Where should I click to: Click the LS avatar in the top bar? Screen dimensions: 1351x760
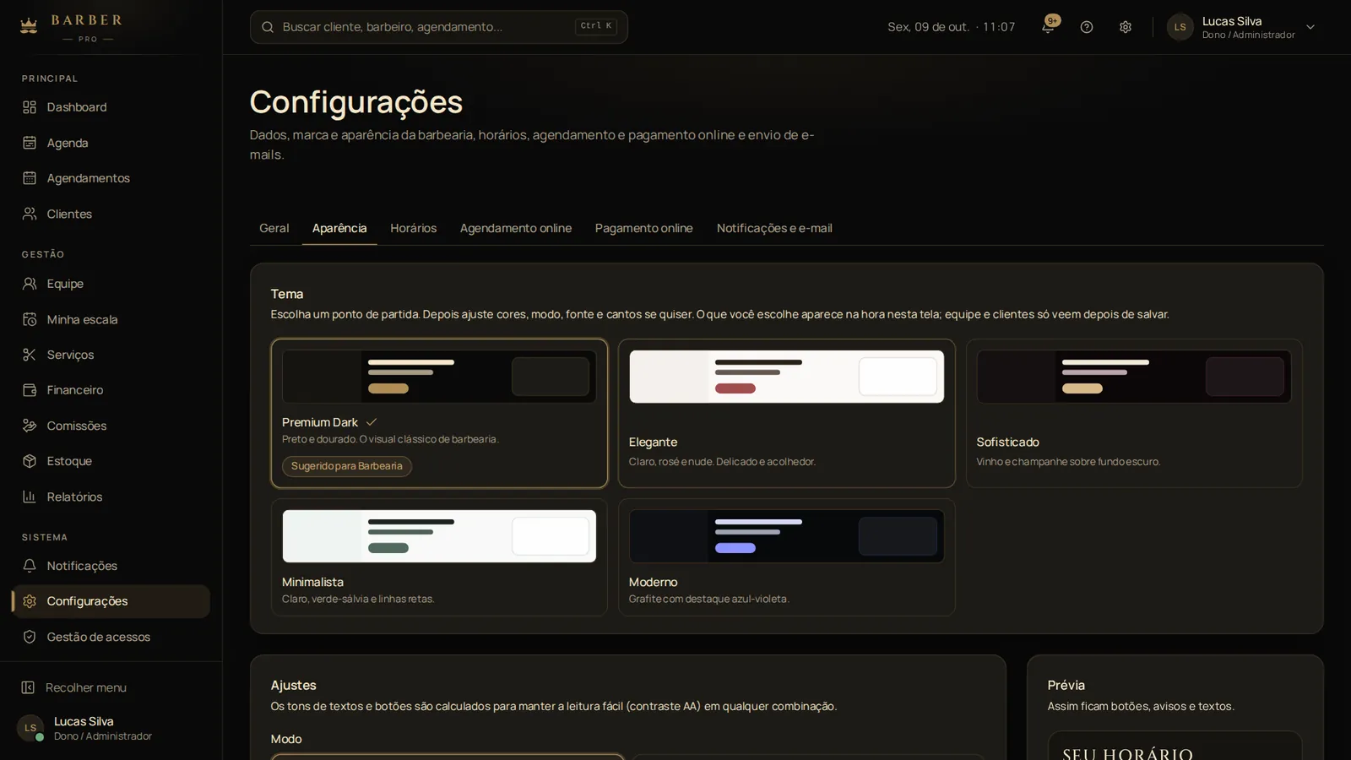click(x=1180, y=27)
